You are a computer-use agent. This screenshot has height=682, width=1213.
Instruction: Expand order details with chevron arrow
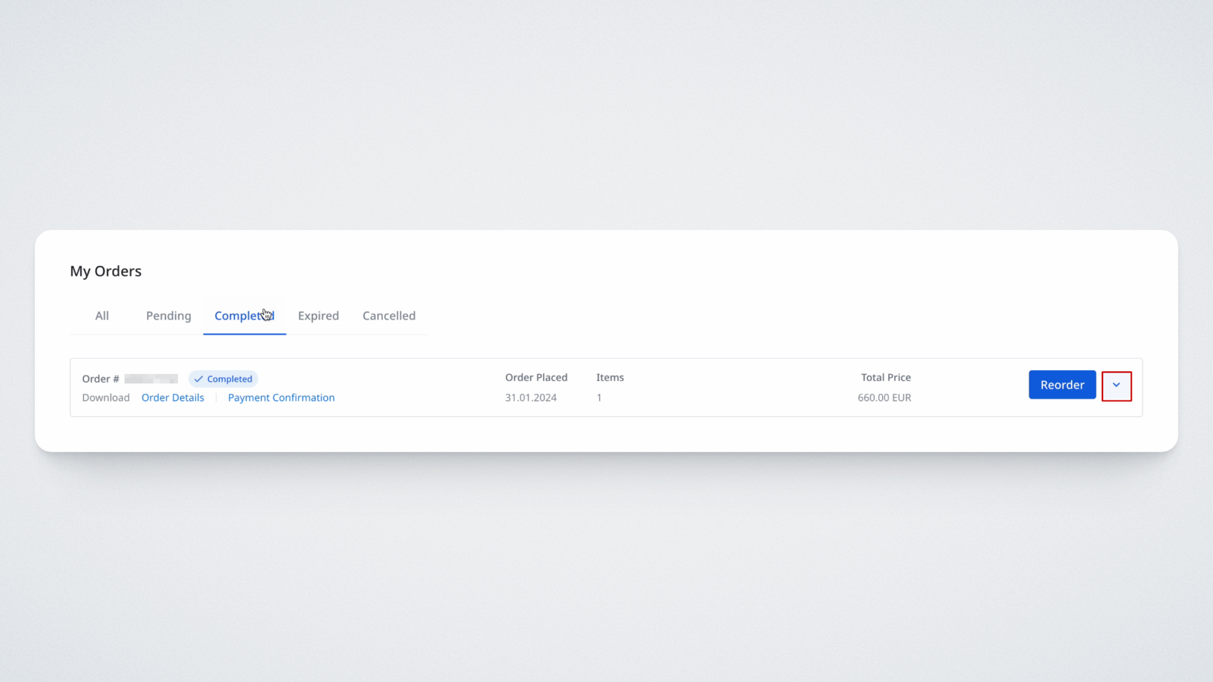pyautogui.click(x=1116, y=385)
